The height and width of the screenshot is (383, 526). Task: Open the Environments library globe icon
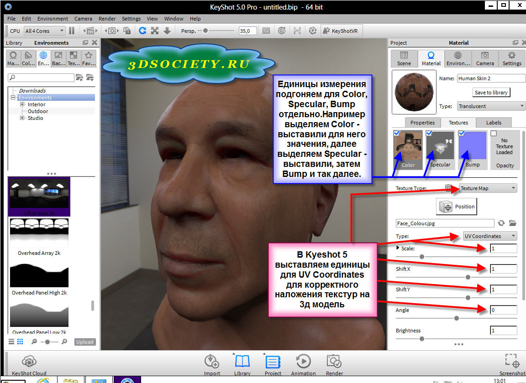click(x=43, y=58)
